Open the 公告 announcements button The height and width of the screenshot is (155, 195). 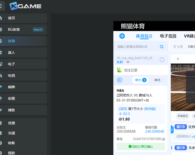(178, 46)
